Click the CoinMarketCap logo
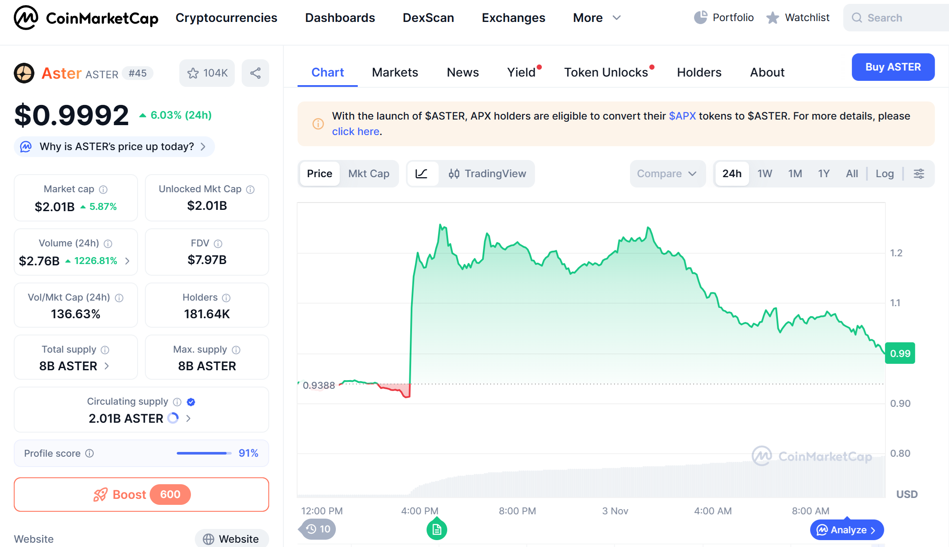This screenshot has width=949, height=547. (86, 18)
